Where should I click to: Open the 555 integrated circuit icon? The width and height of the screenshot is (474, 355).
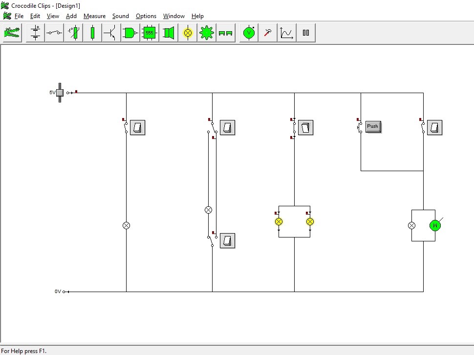coord(150,33)
